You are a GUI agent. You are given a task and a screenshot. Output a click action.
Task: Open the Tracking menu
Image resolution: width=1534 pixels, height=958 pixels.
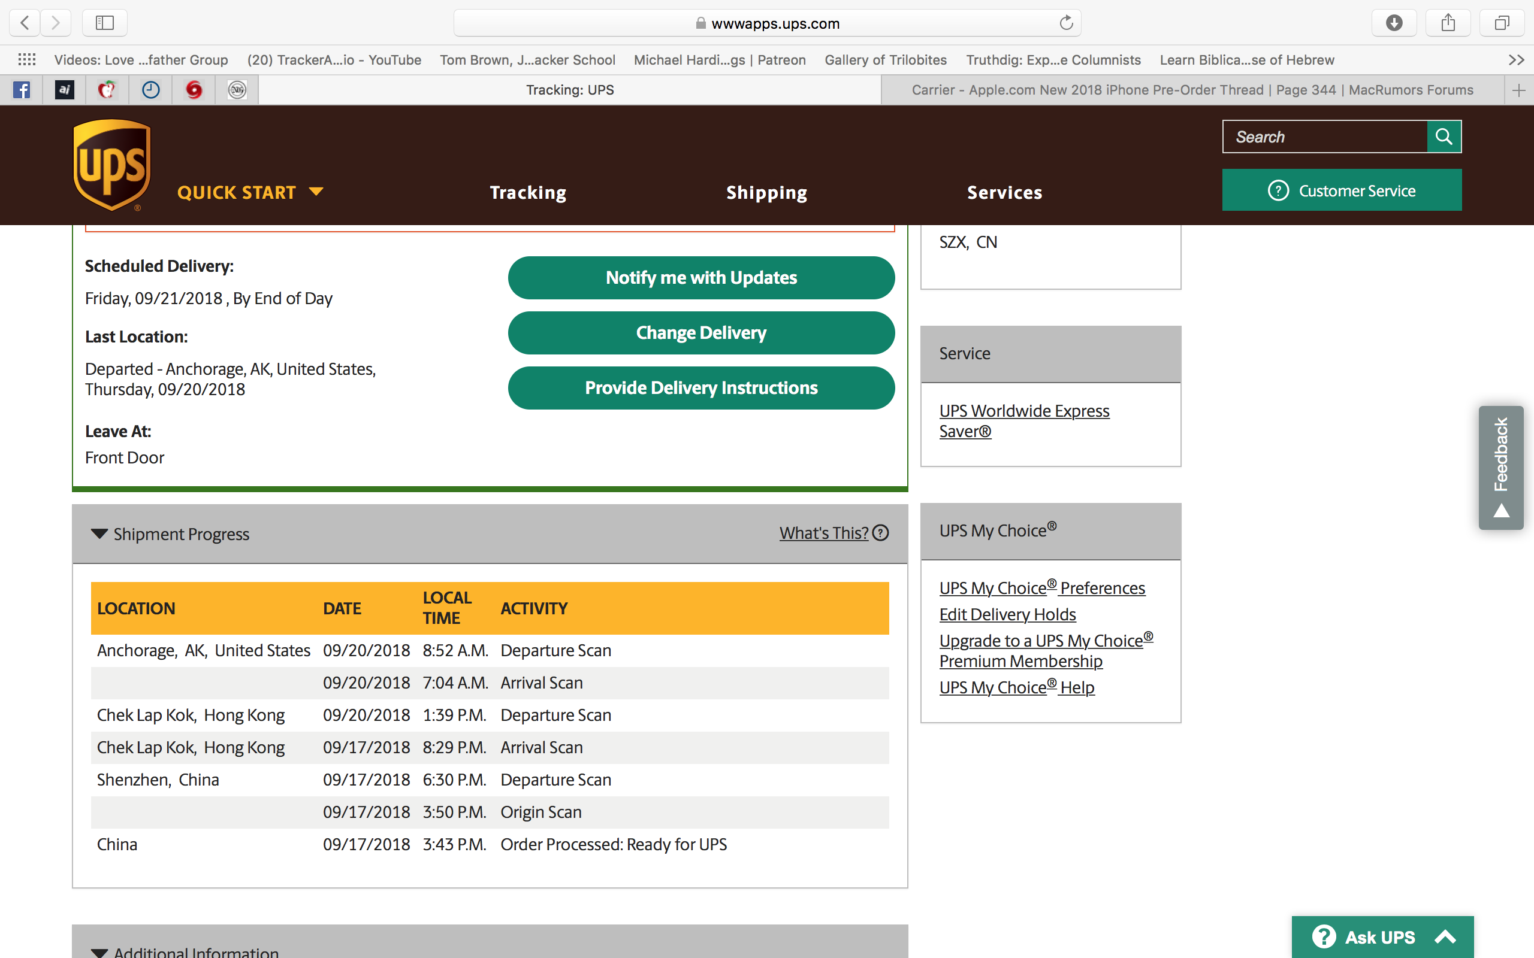(528, 192)
